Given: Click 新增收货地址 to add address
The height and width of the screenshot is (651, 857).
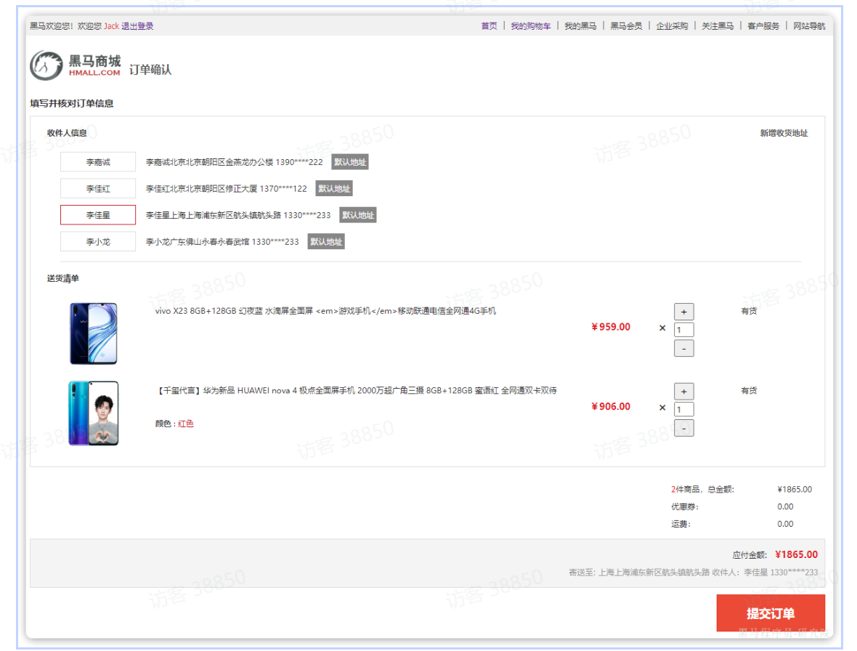Looking at the screenshot, I should [784, 133].
